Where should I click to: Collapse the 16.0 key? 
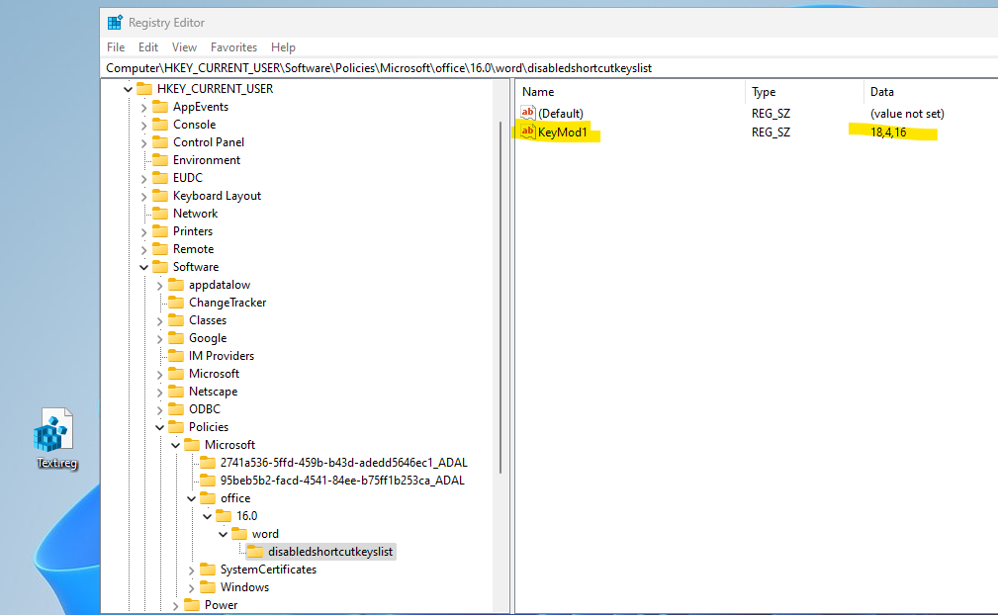207,516
